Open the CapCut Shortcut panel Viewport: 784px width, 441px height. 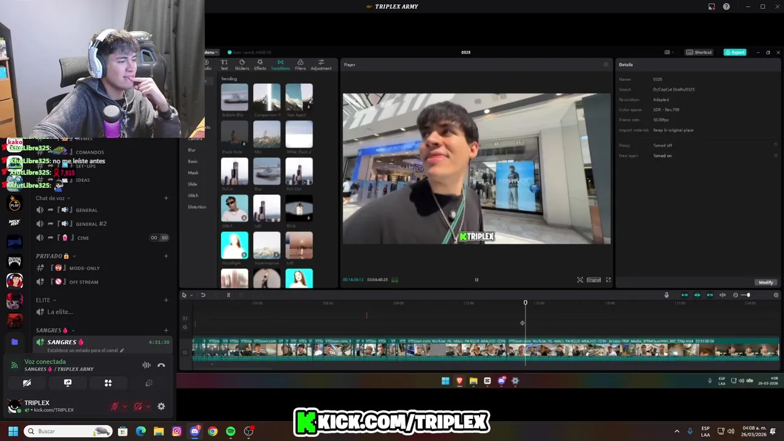tap(699, 53)
